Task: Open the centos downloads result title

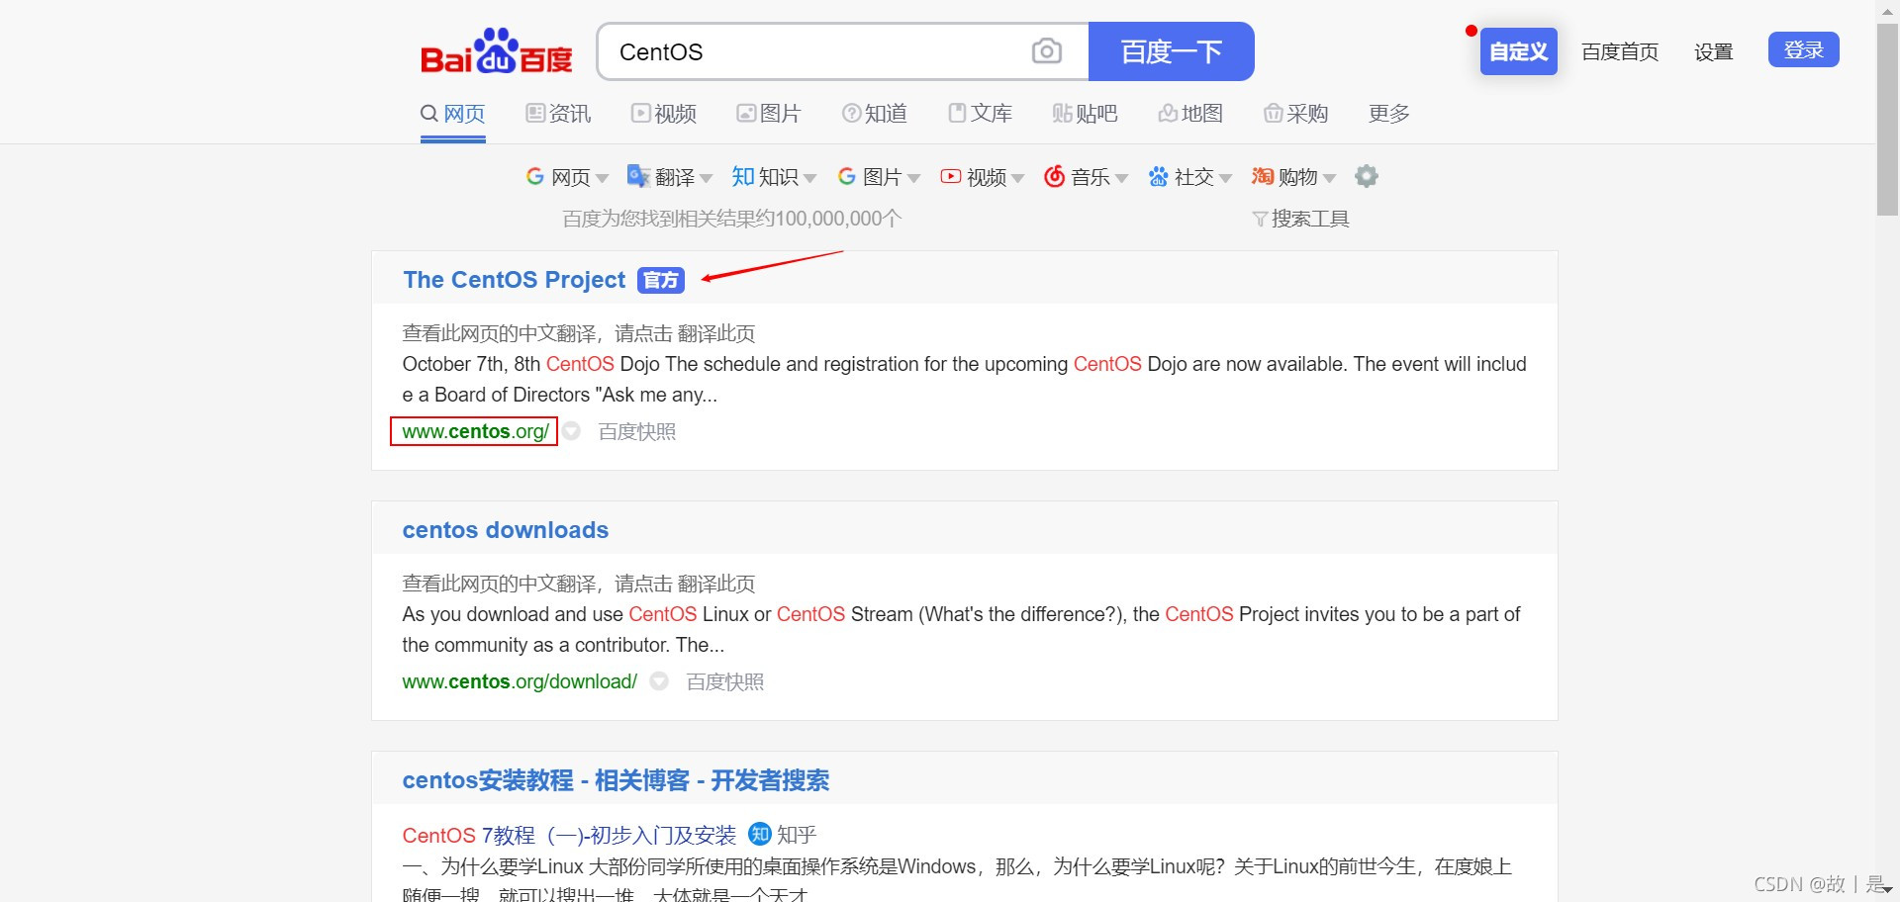Action: (x=506, y=530)
